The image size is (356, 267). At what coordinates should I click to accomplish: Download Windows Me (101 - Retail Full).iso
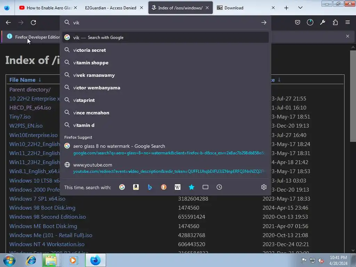[51, 235]
